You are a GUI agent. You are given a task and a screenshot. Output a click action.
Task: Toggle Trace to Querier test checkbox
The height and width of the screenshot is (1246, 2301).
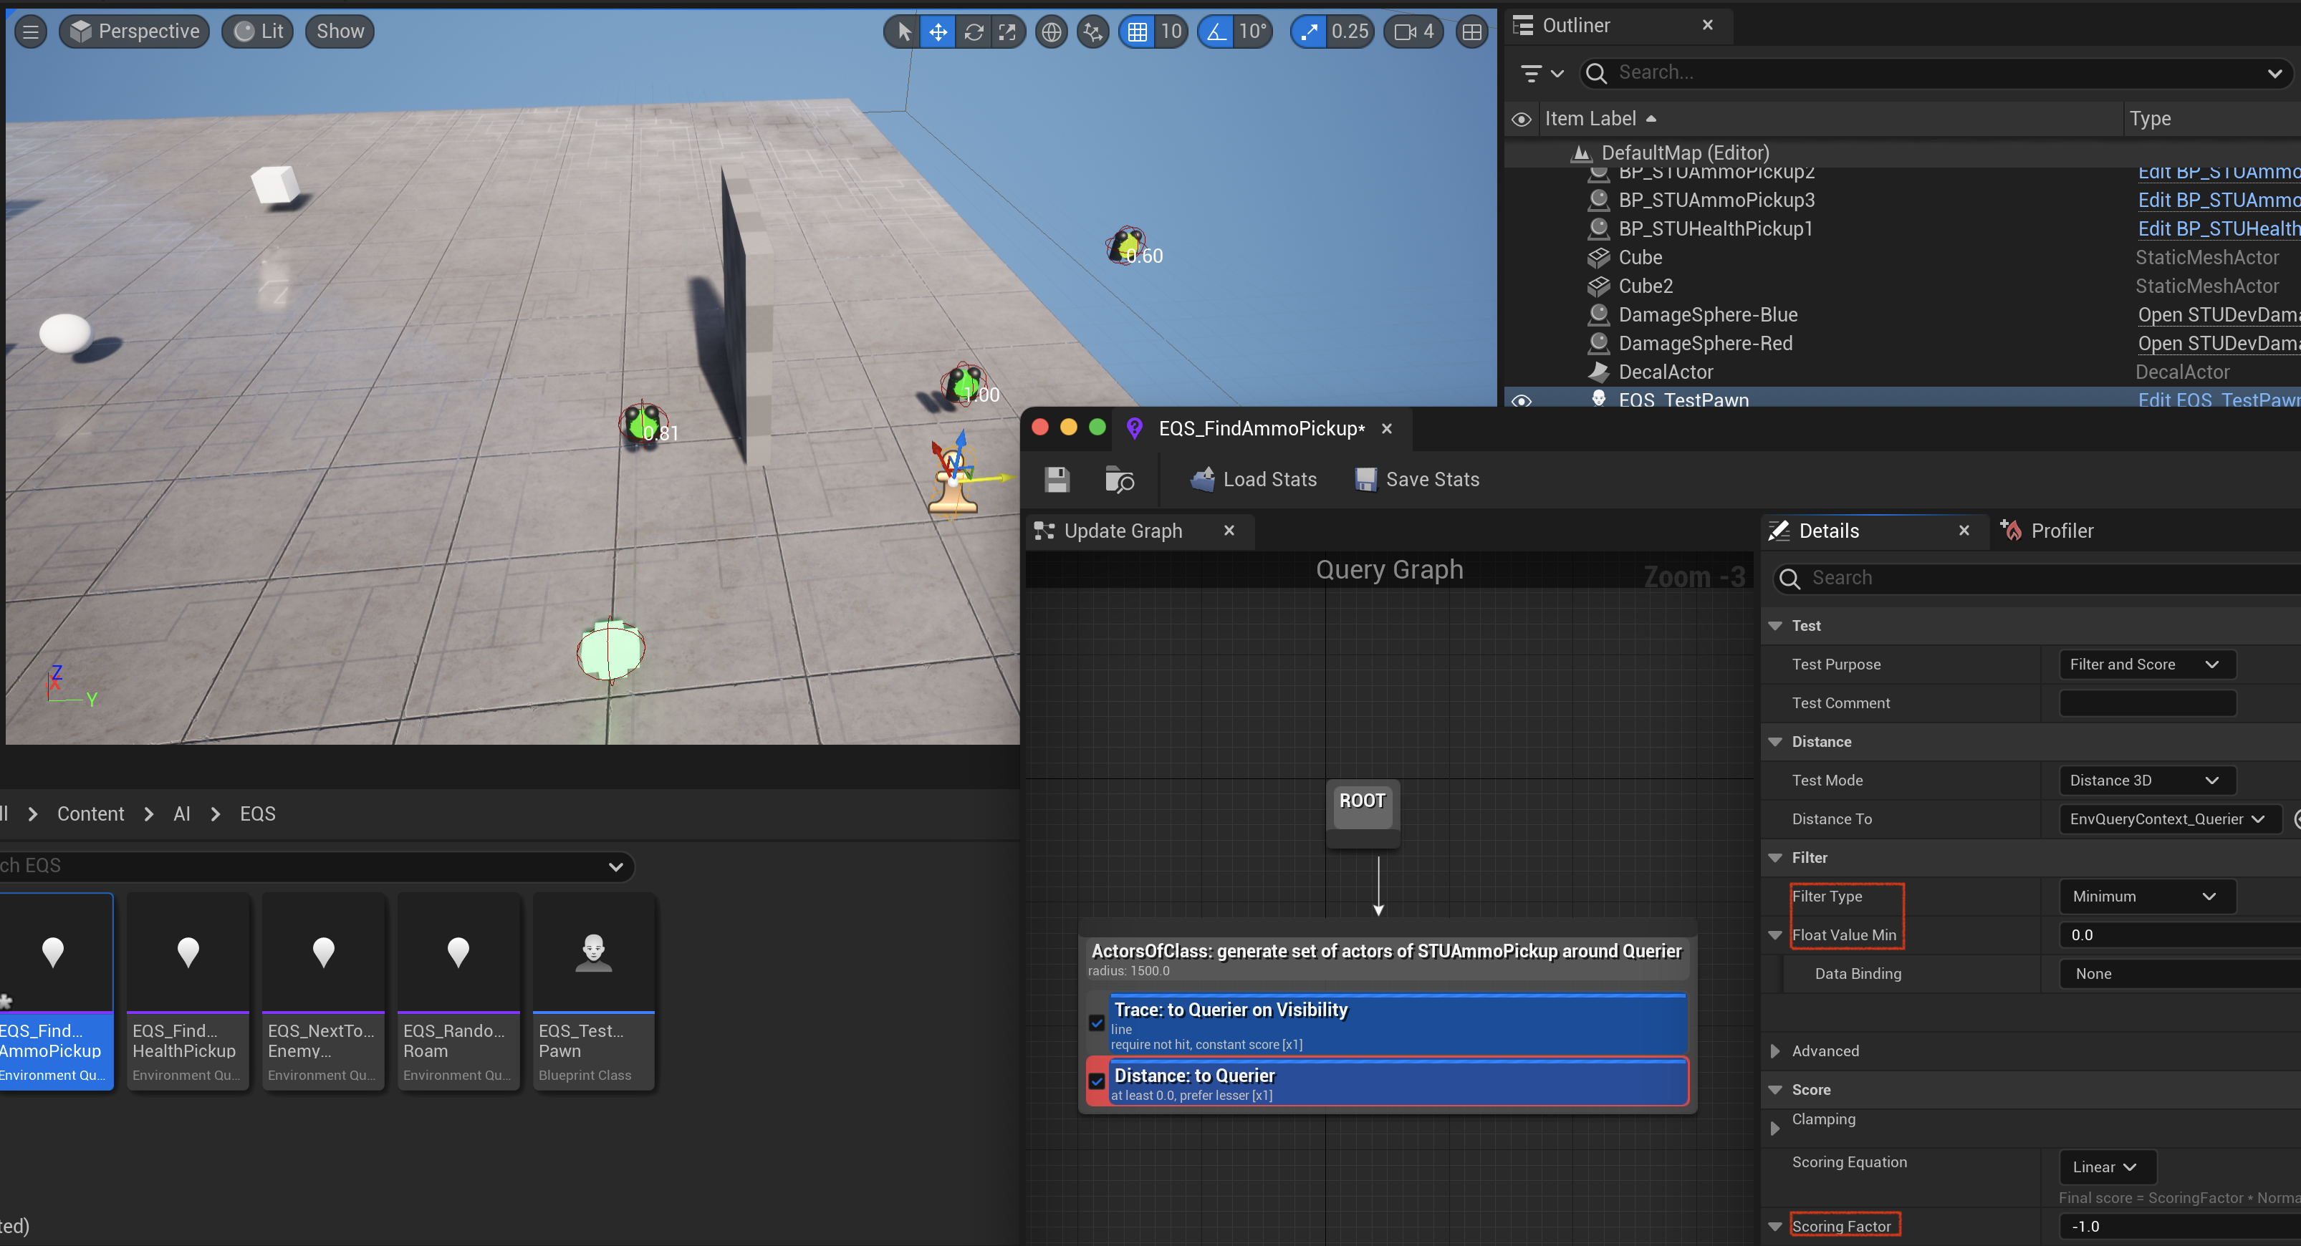coord(1096,1023)
